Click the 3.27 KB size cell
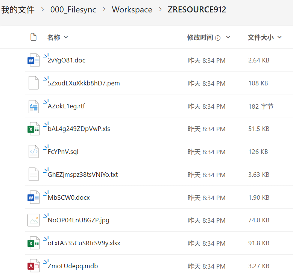 point(259,266)
